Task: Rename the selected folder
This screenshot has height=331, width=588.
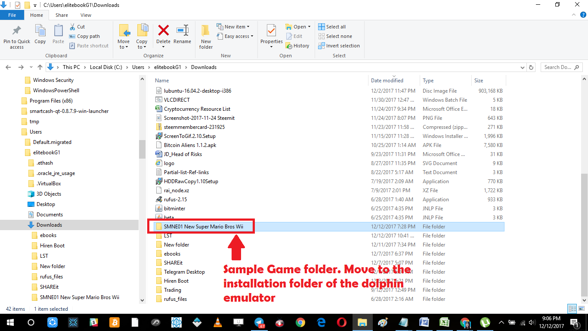Action: [x=183, y=34]
